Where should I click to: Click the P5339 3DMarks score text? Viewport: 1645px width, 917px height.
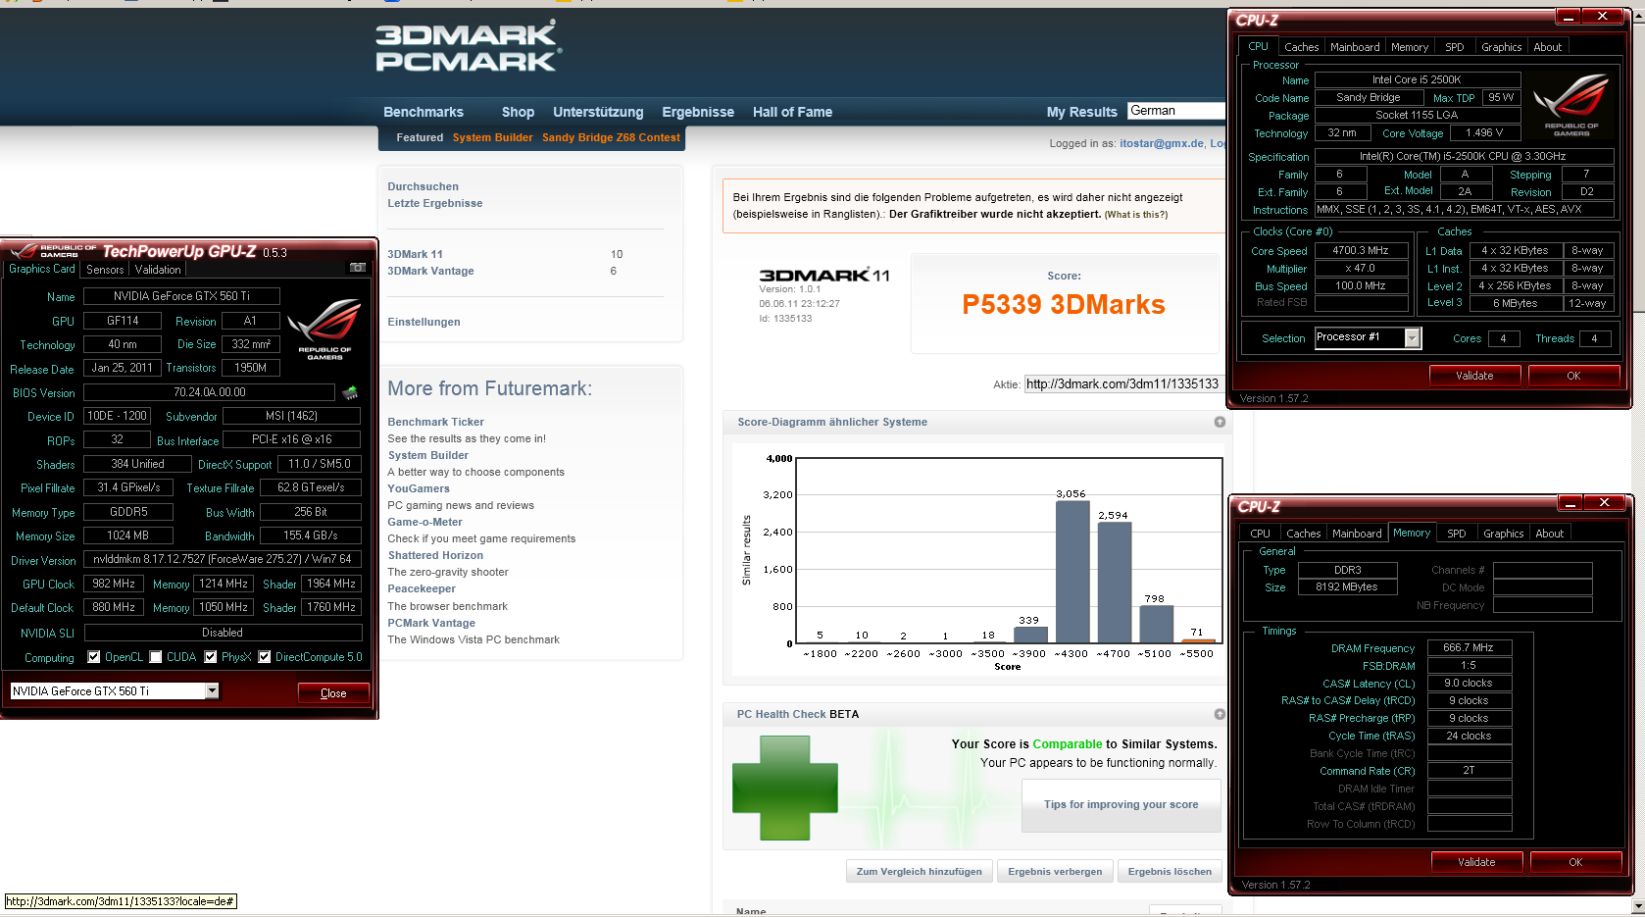point(1064,305)
